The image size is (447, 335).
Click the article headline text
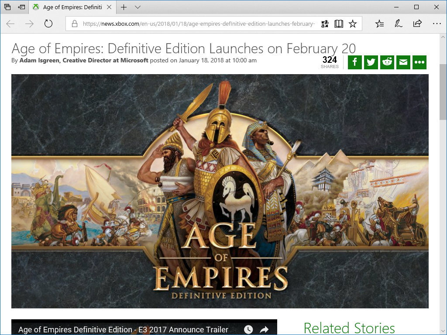[x=184, y=48]
